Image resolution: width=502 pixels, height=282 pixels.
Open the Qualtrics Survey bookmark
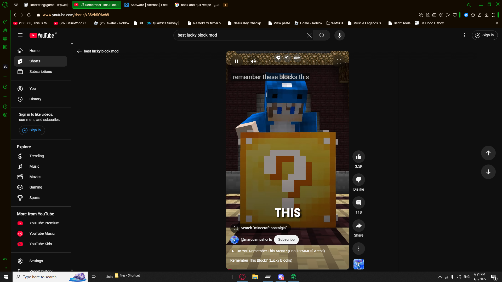click(x=165, y=23)
